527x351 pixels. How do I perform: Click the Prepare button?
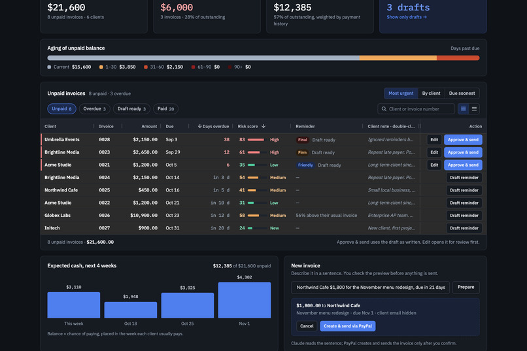(x=466, y=287)
